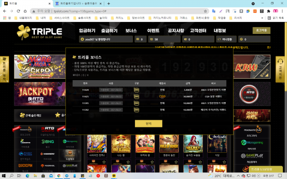The height and width of the screenshot is (179, 287).
Task: Close the 트리플 보너스 popup with 닫기
Action: tap(148, 124)
